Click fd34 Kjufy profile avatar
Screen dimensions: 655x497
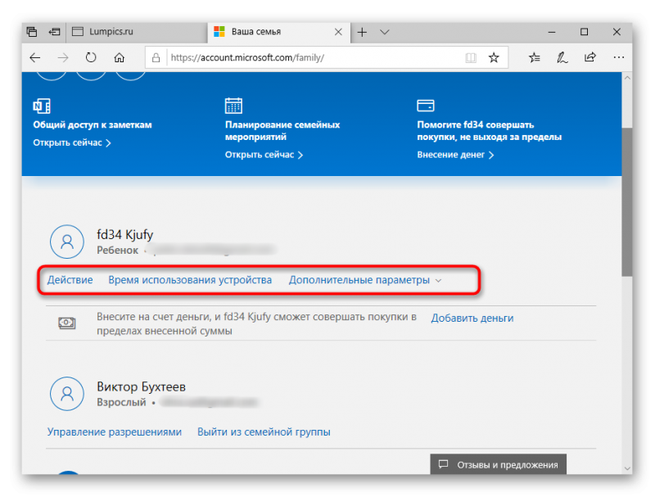coord(67,242)
